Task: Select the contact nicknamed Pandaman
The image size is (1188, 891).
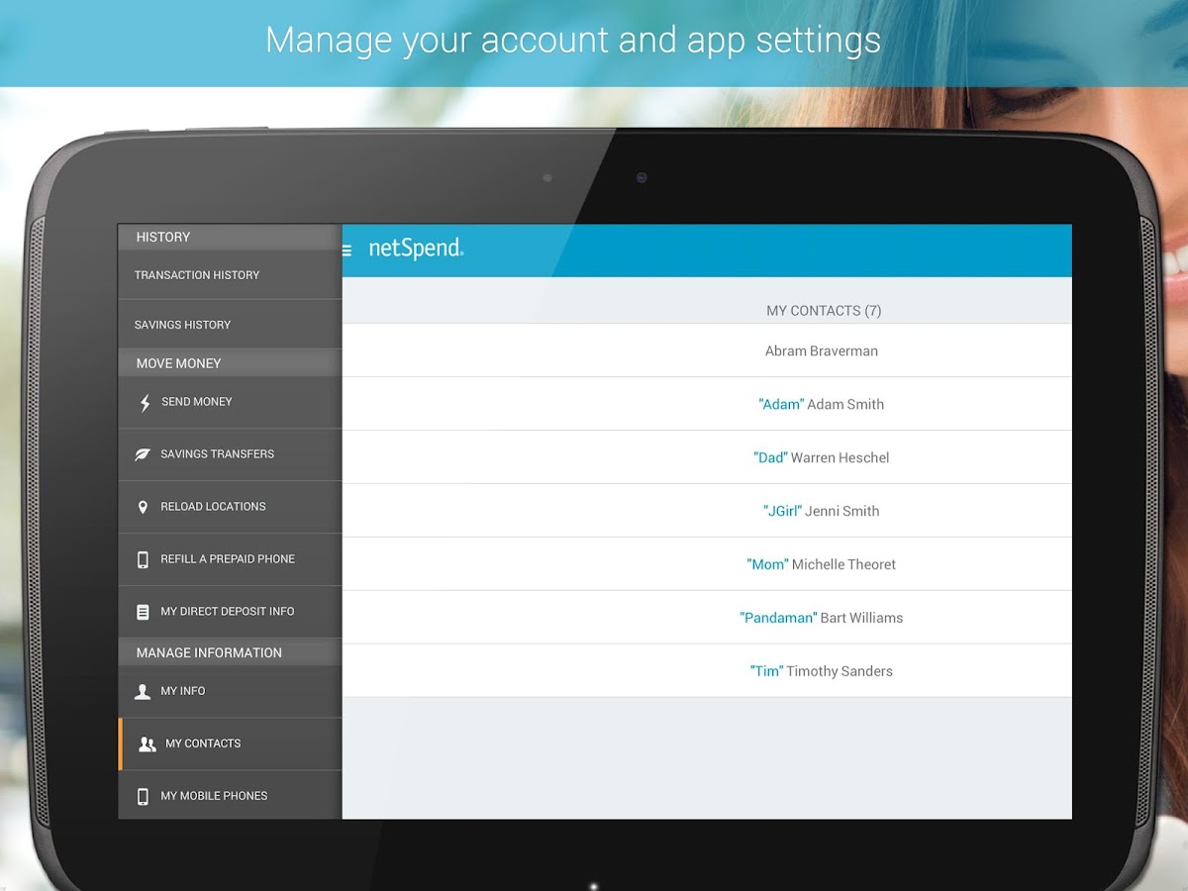Action: point(823,617)
